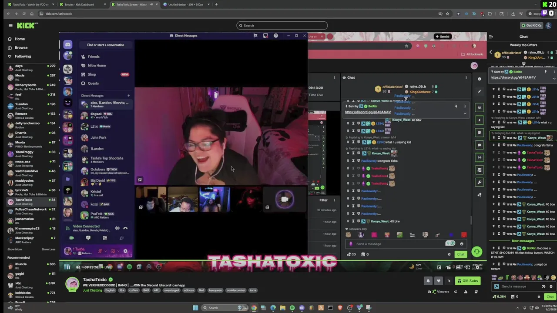Toggle Discord deafen headphones
Image resolution: width=557 pixels, height=313 pixels.
113,251
